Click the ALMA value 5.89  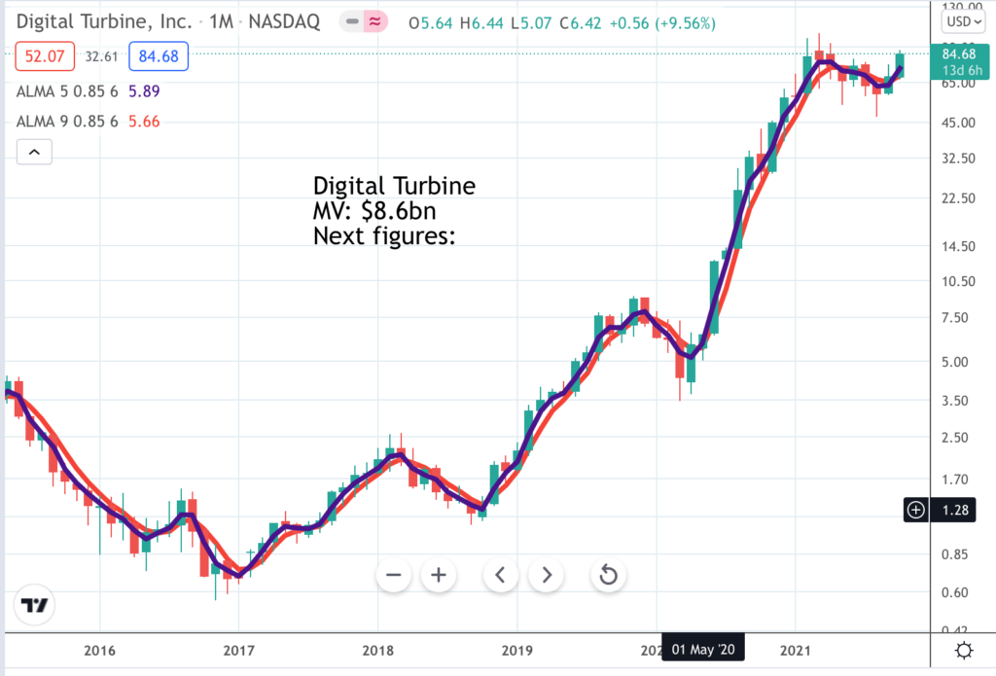coord(144,91)
